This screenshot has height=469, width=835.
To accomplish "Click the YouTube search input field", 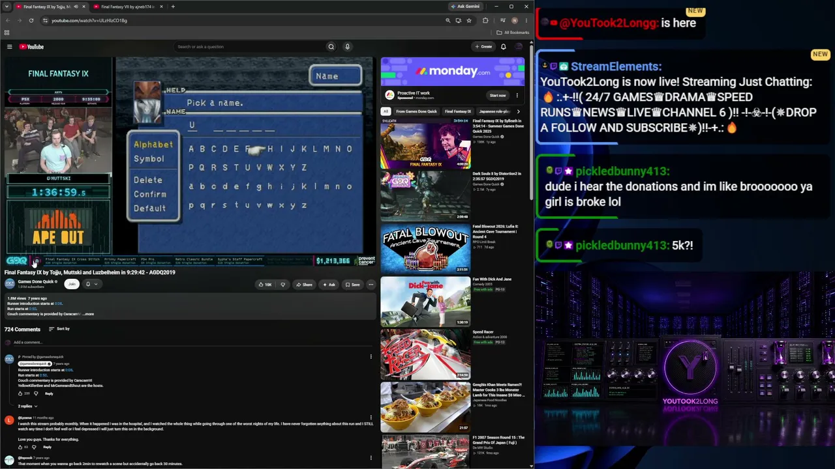I will (x=250, y=47).
